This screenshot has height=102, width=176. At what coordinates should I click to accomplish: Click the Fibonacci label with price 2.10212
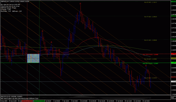151,2
